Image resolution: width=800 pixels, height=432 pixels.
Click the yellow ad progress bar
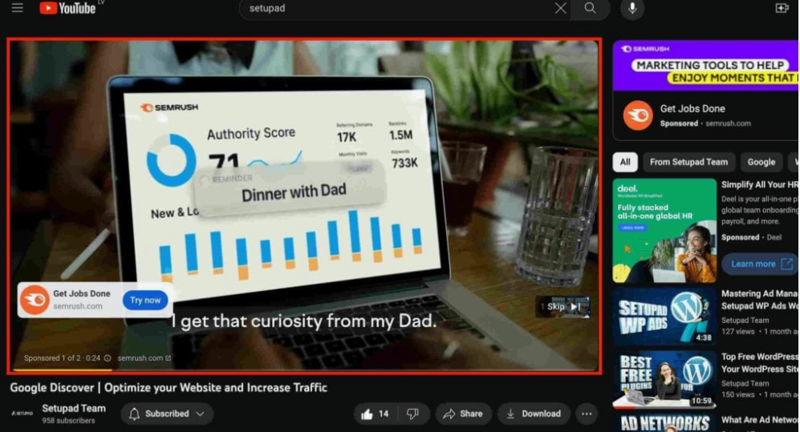point(63,369)
